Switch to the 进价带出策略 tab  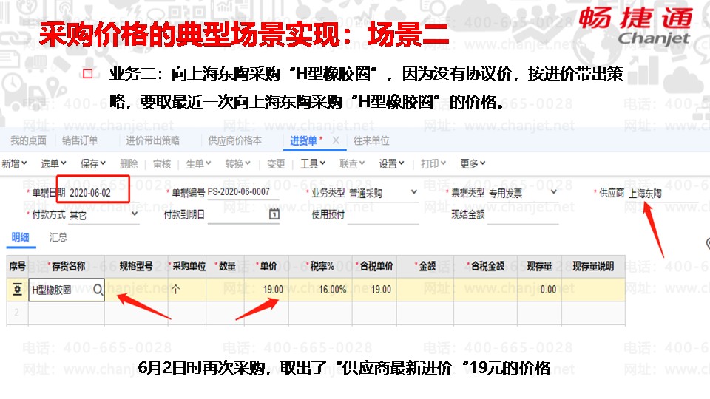(152, 140)
